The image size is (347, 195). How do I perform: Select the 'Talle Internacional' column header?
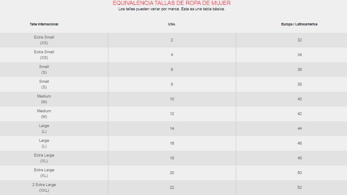44,24
